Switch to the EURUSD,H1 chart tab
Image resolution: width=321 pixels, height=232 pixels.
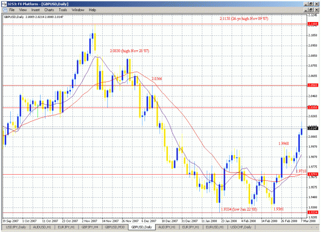215,227
